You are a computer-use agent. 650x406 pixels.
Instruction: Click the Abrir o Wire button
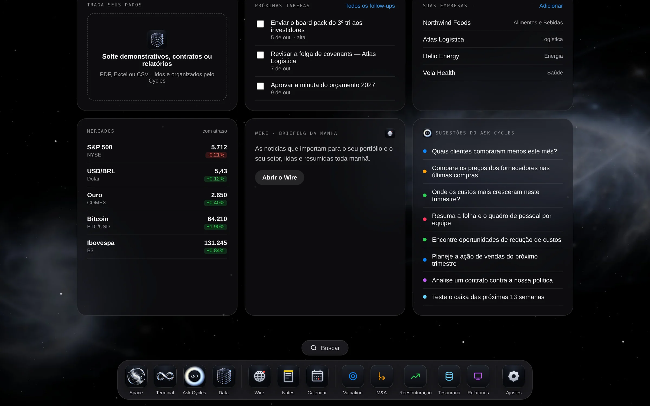279,178
